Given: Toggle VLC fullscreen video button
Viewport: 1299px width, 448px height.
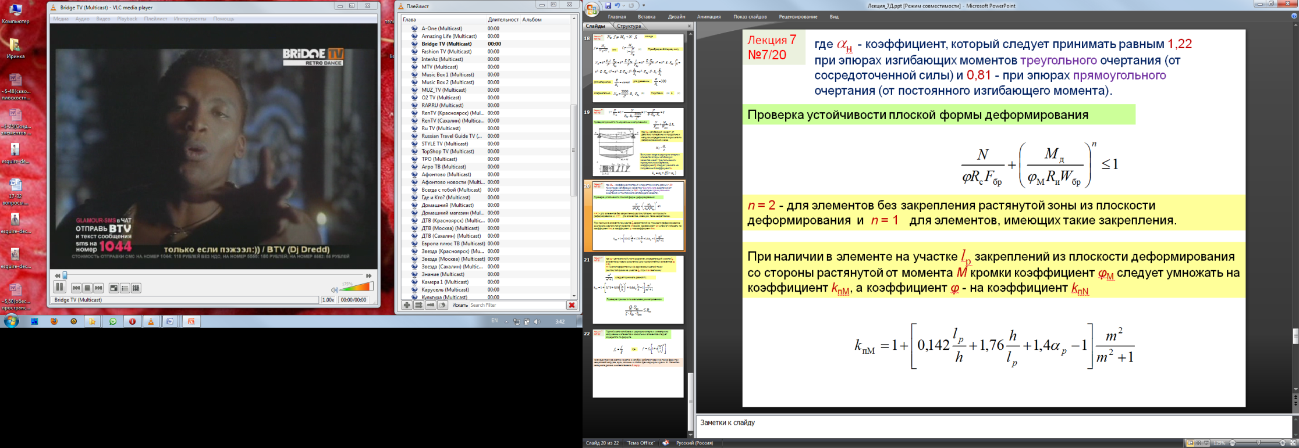Looking at the screenshot, I should [114, 288].
